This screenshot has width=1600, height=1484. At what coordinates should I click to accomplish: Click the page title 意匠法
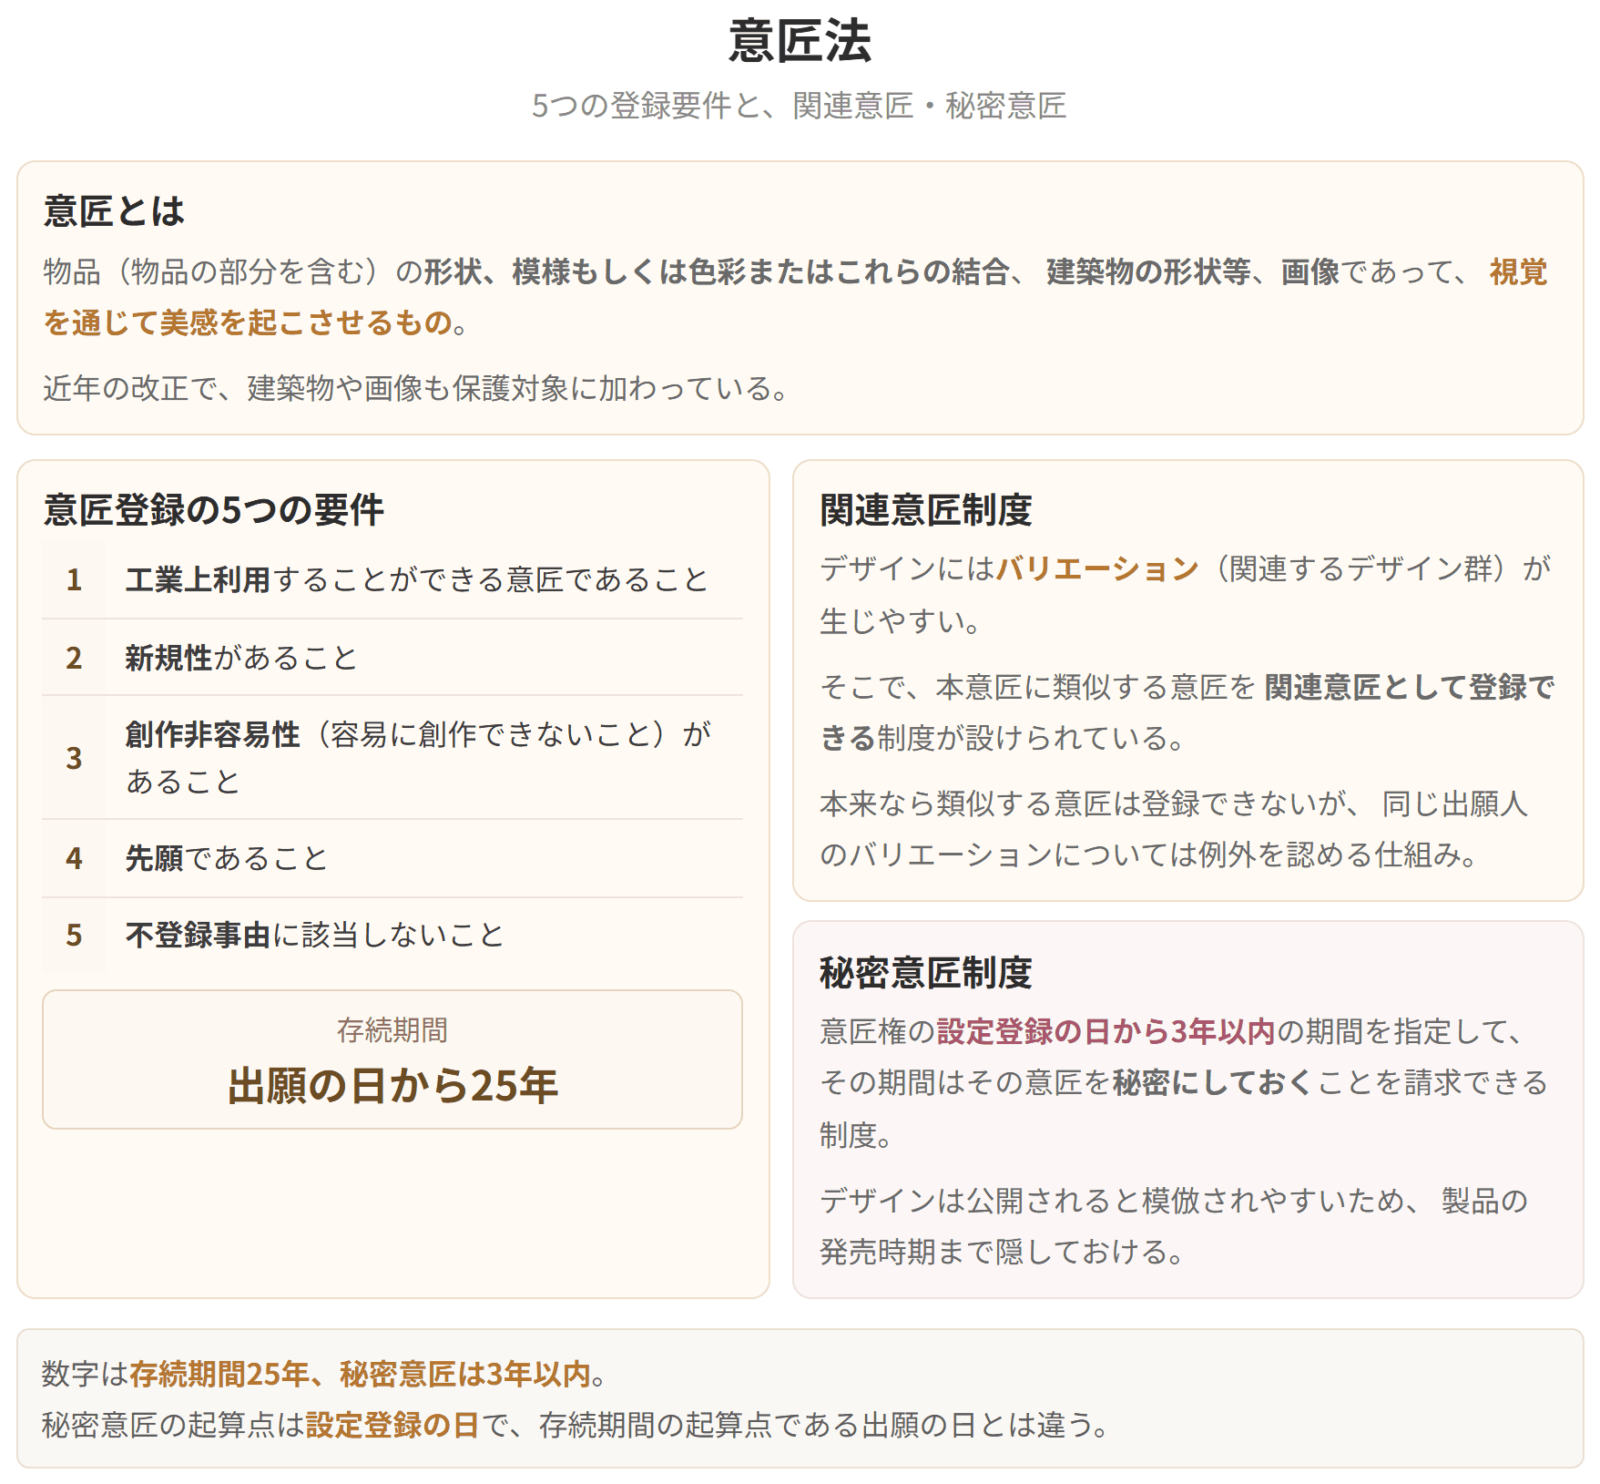point(800,41)
